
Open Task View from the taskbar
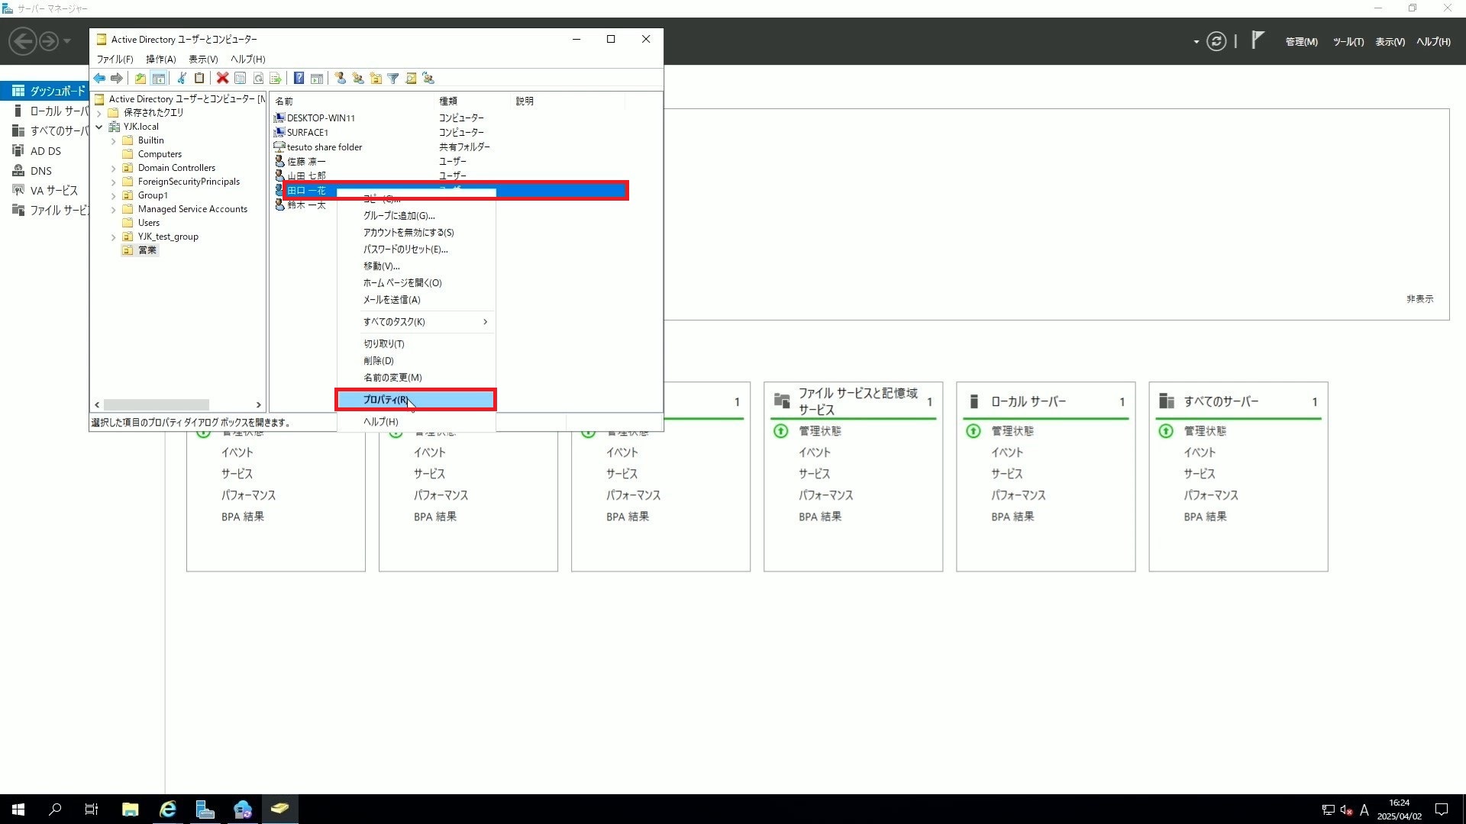point(92,810)
